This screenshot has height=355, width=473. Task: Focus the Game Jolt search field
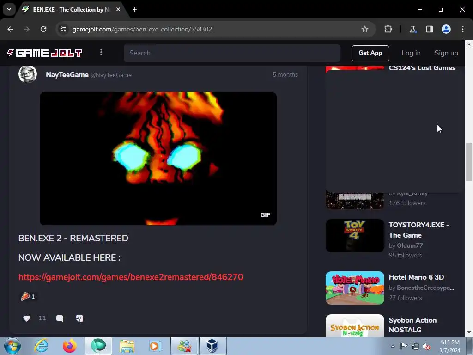(232, 53)
